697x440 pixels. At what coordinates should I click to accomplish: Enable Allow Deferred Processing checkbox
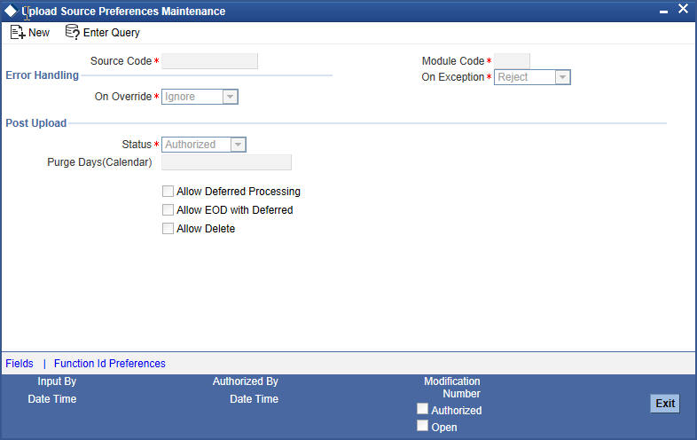tap(168, 192)
